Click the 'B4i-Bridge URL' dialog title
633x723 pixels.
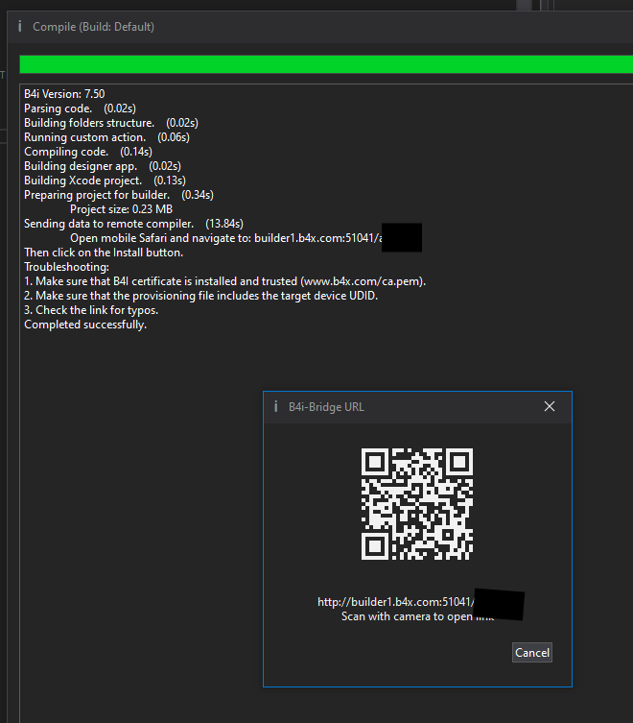coord(326,407)
